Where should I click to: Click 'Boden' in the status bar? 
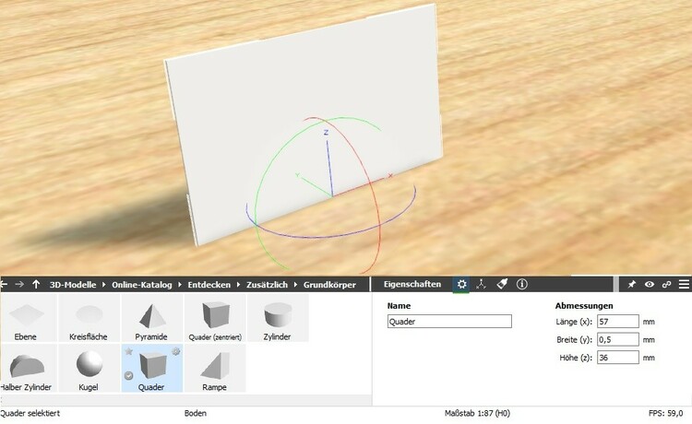(x=195, y=414)
